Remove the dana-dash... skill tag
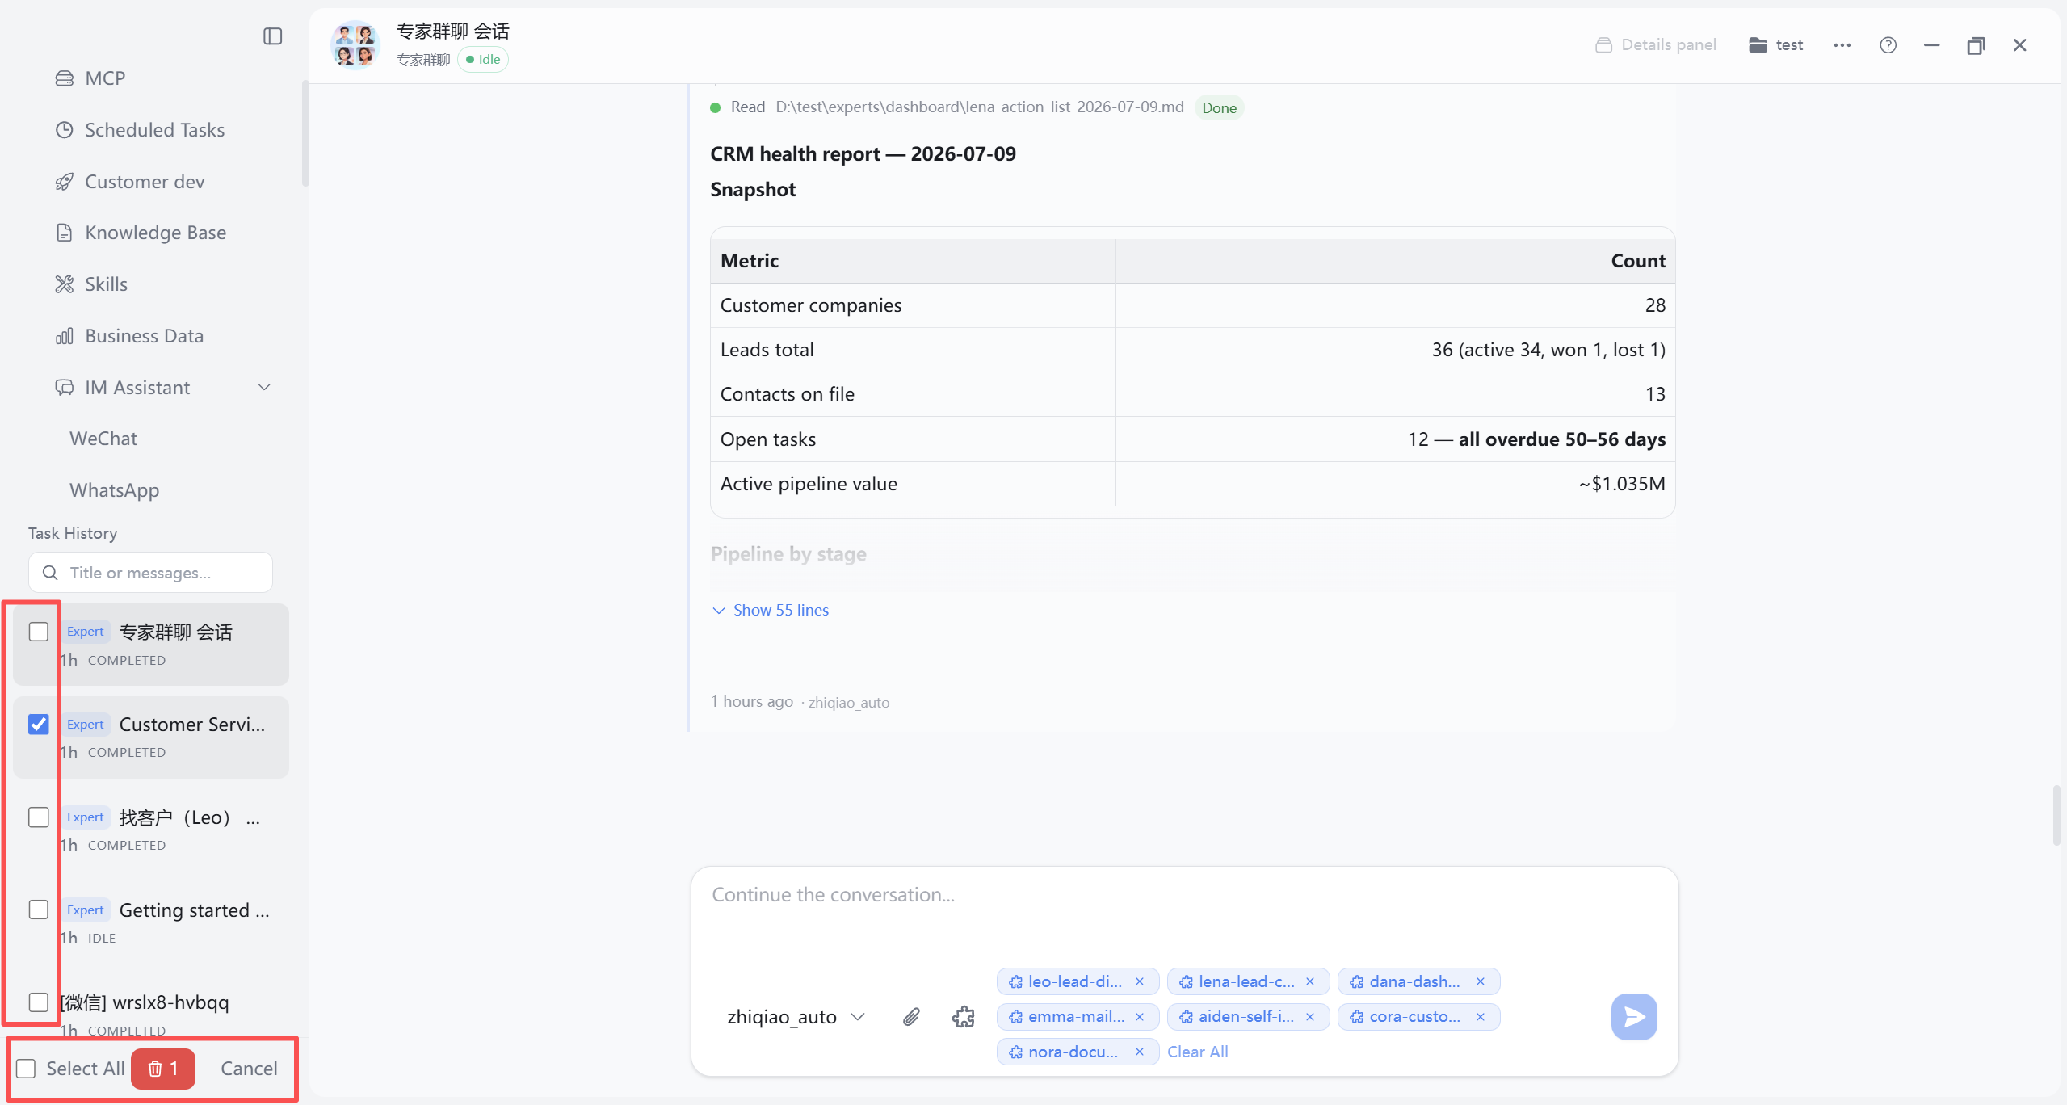2067x1105 pixels. (1481, 981)
